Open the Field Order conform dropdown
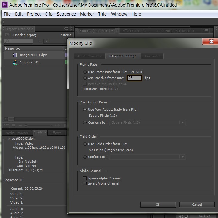Screen dimensions: 218x218 pos(147,157)
